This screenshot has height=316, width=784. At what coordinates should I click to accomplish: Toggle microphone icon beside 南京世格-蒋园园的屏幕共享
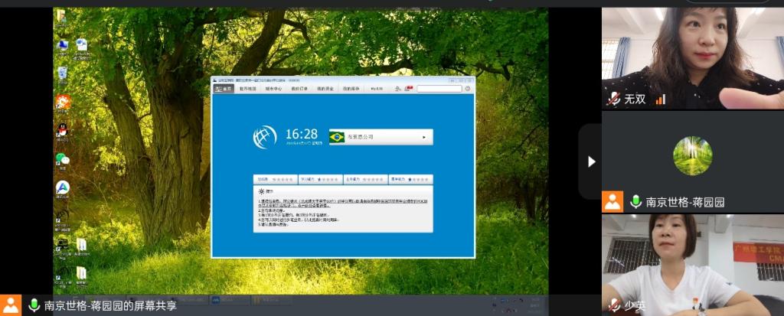34,305
